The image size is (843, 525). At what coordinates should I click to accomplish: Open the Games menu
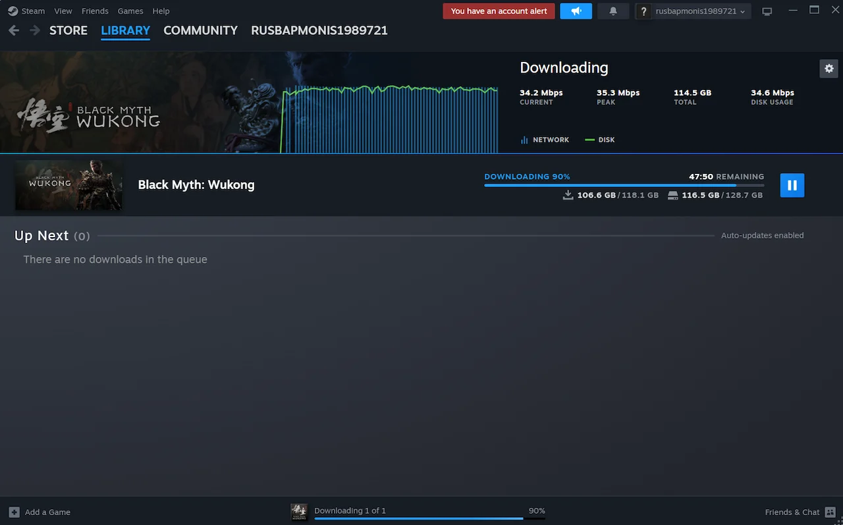[x=130, y=11]
